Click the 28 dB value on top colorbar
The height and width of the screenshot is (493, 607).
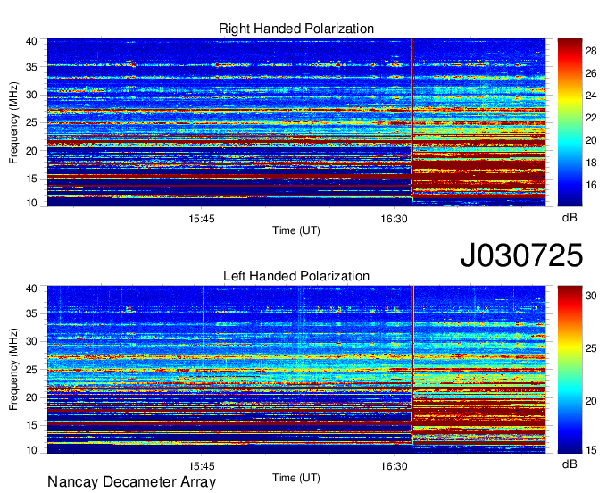coord(591,51)
